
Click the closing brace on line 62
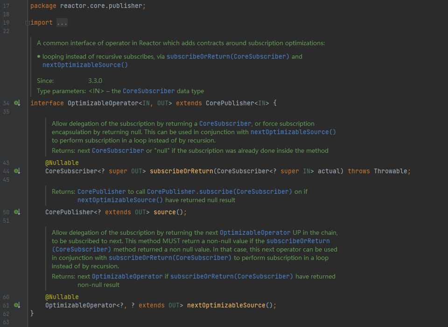(32, 313)
